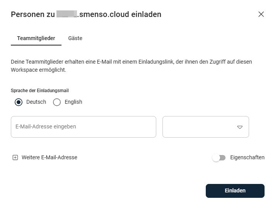Select the Deutsch radio button

[19, 102]
